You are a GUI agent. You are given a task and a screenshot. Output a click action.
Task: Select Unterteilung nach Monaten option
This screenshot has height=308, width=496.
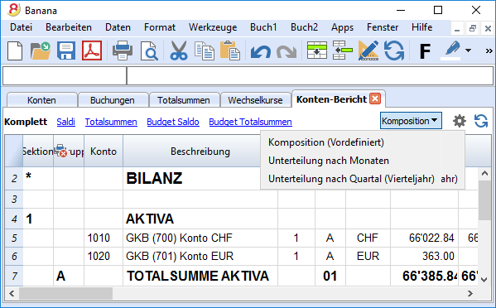(329, 161)
